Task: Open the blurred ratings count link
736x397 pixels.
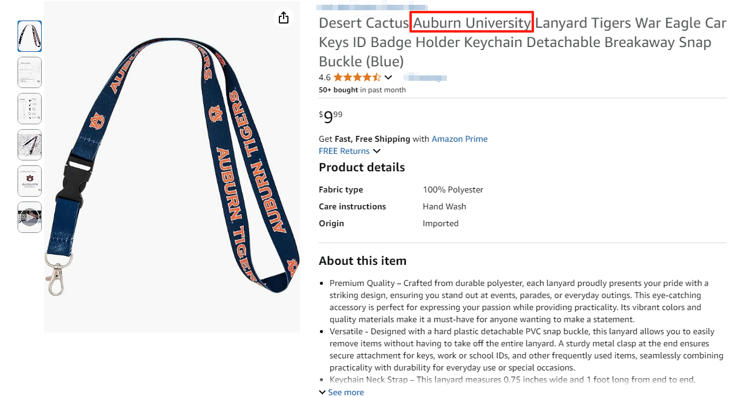Action: click(x=425, y=77)
